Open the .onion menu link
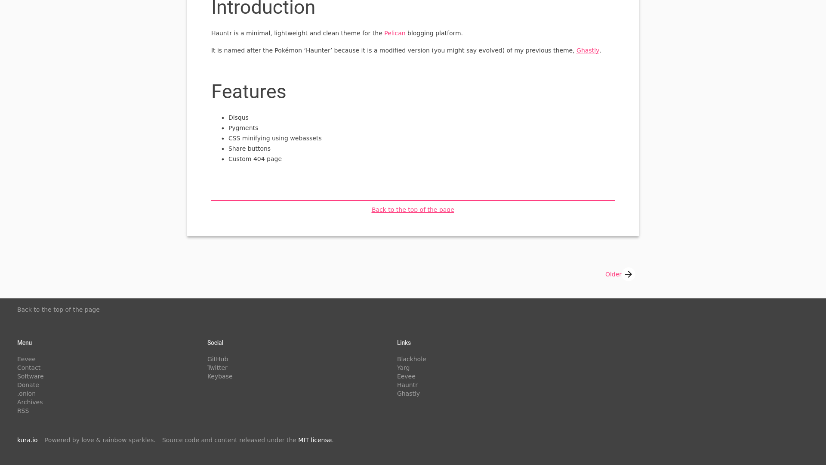Viewport: 826px width, 465px height. click(x=26, y=394)
